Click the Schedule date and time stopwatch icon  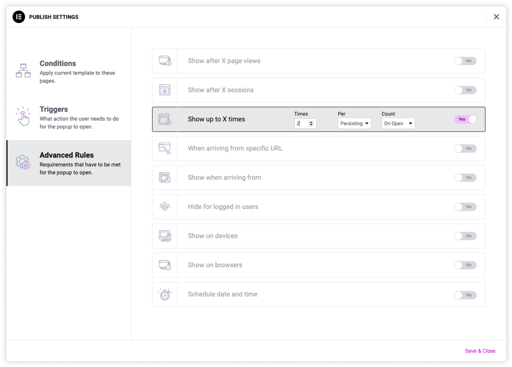click(165, 294)
